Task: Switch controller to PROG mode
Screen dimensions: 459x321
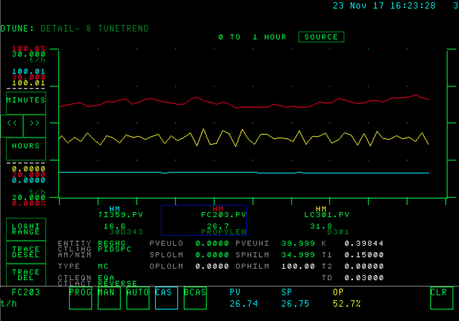Action: click(x=81, y=298)
